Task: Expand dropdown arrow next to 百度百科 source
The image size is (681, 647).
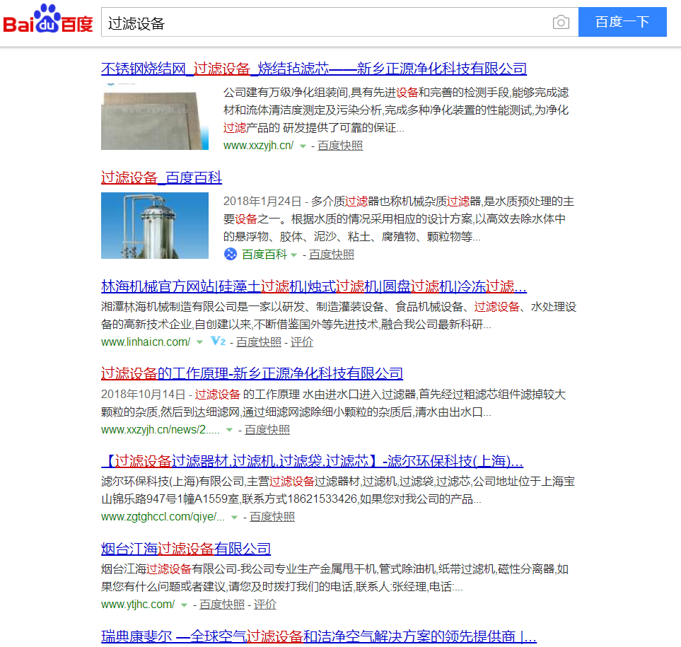Action: 293,255
